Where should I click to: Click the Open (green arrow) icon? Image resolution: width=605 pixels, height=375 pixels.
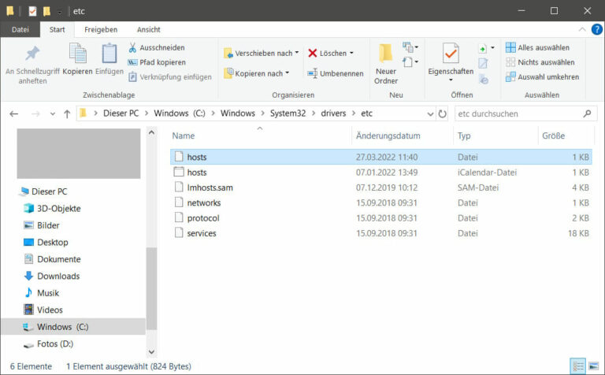[482, 49]
